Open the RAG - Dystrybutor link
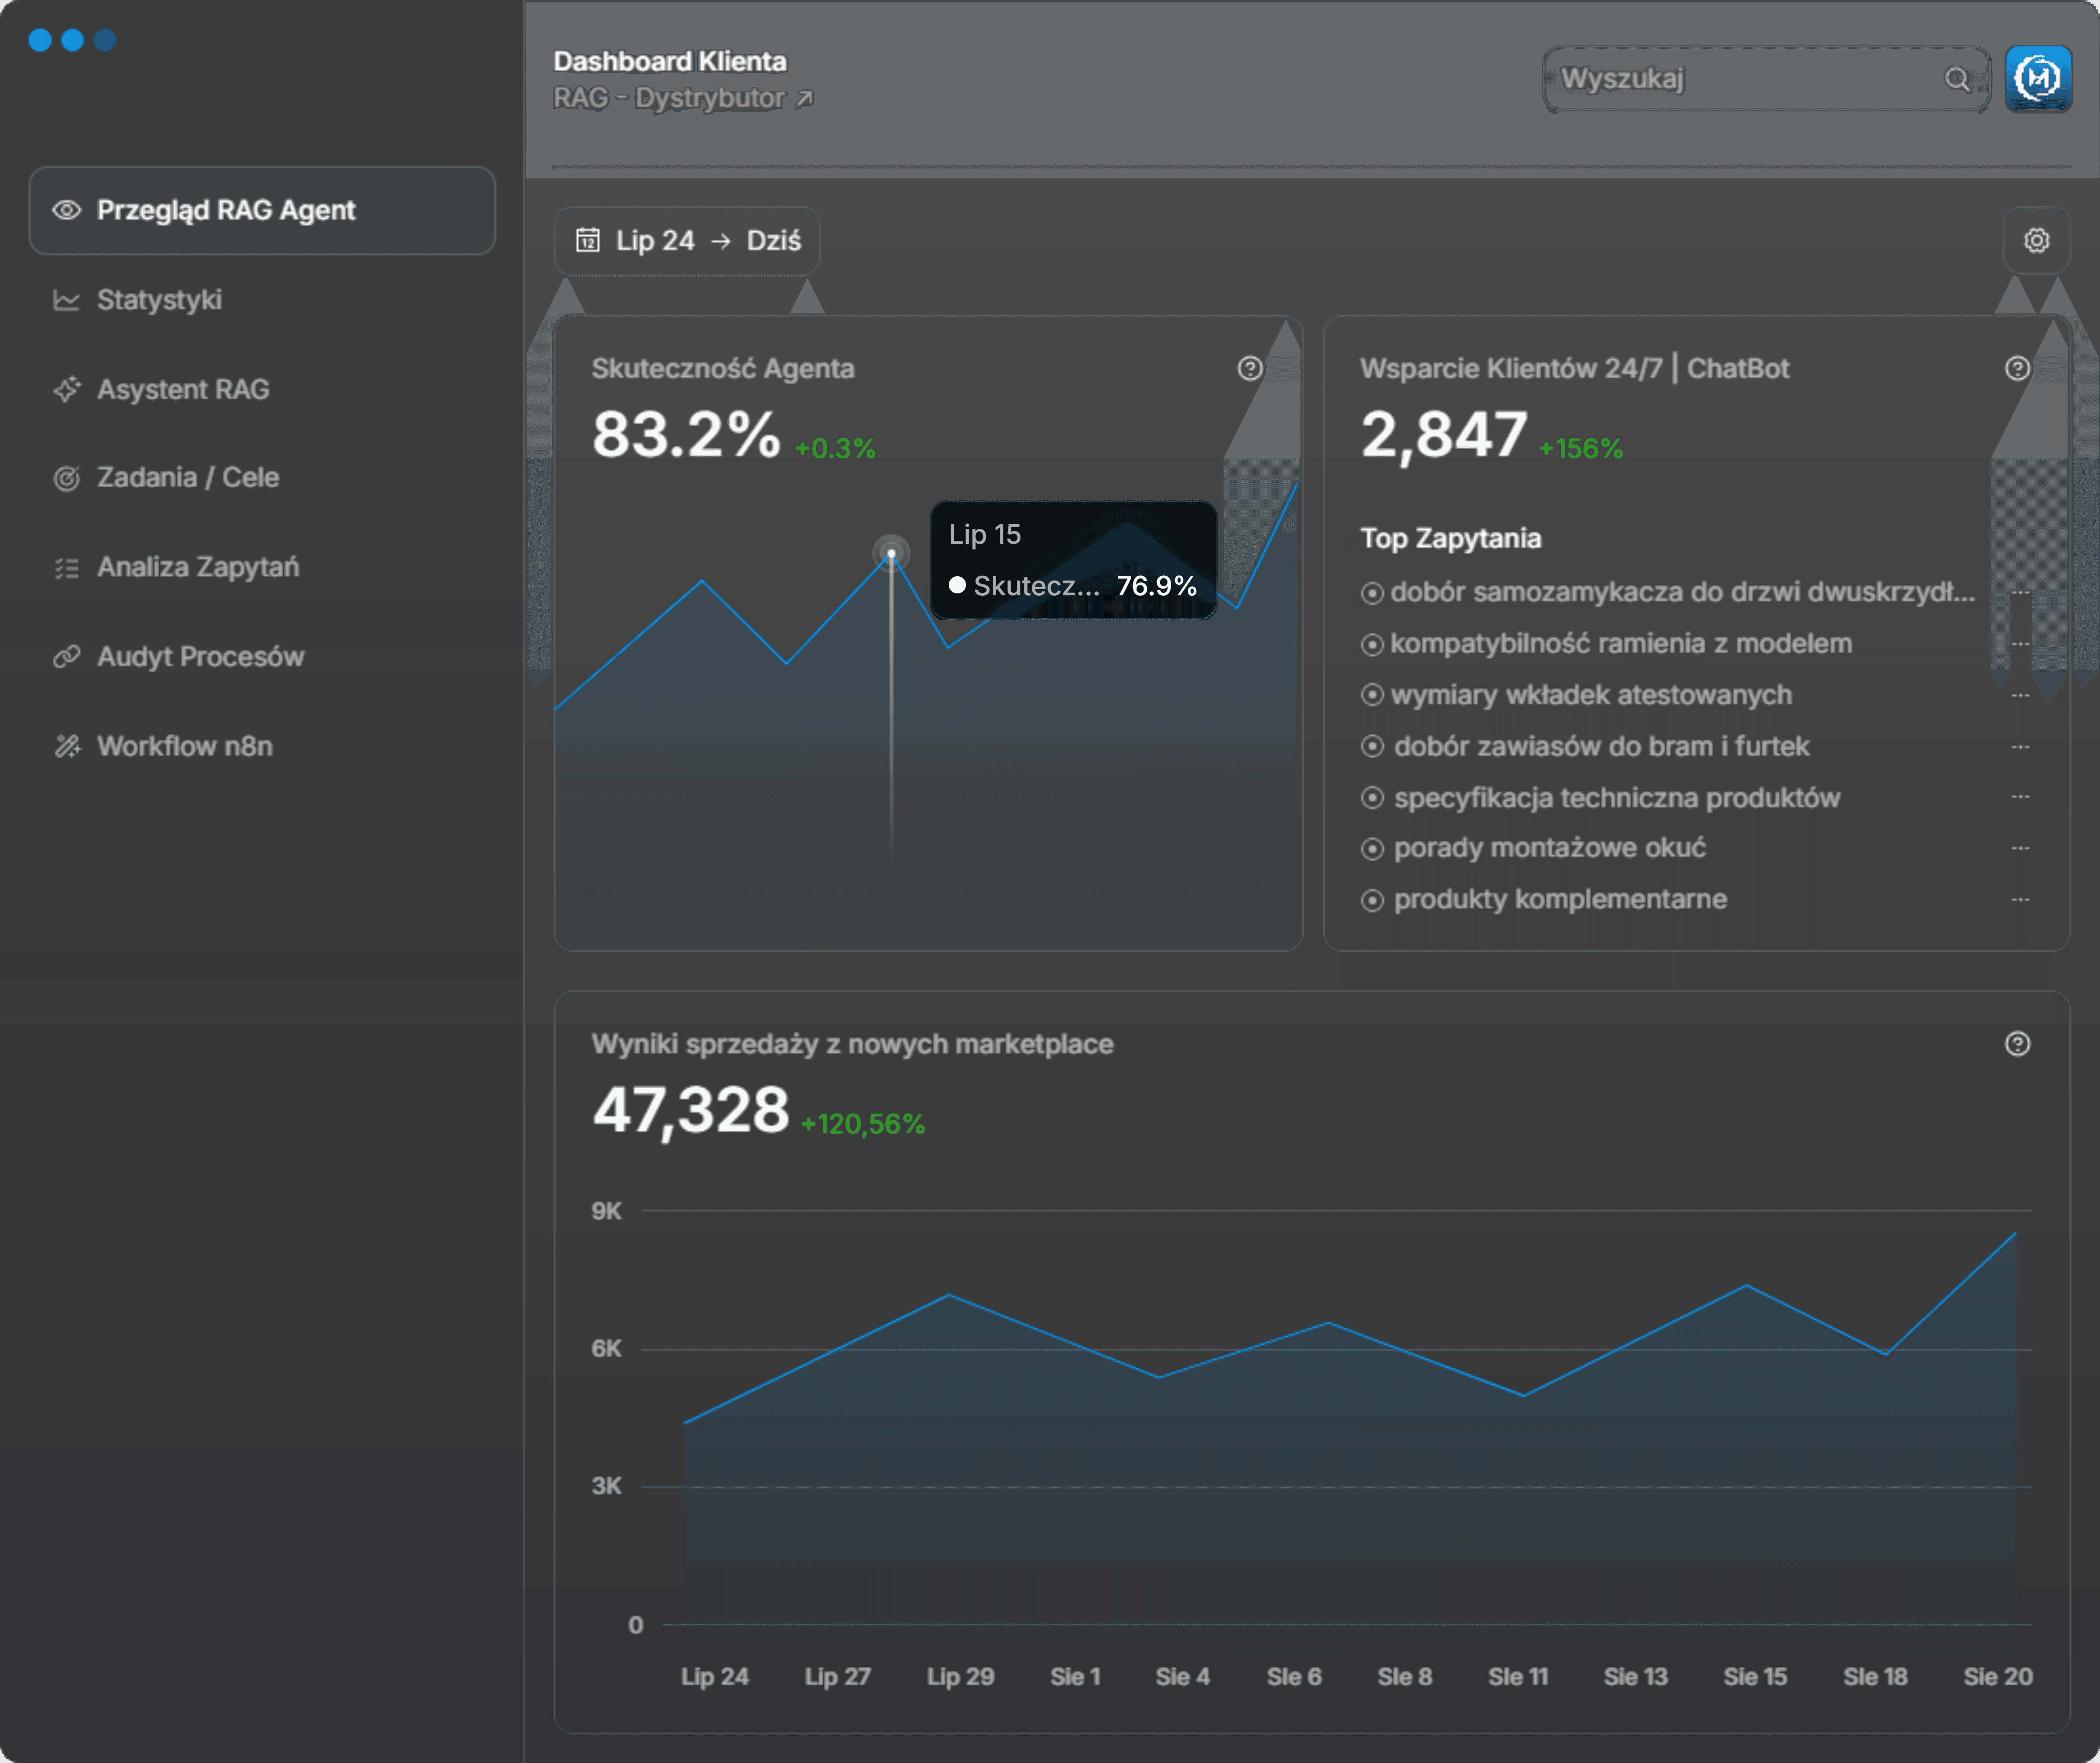 tap(670, 98)
